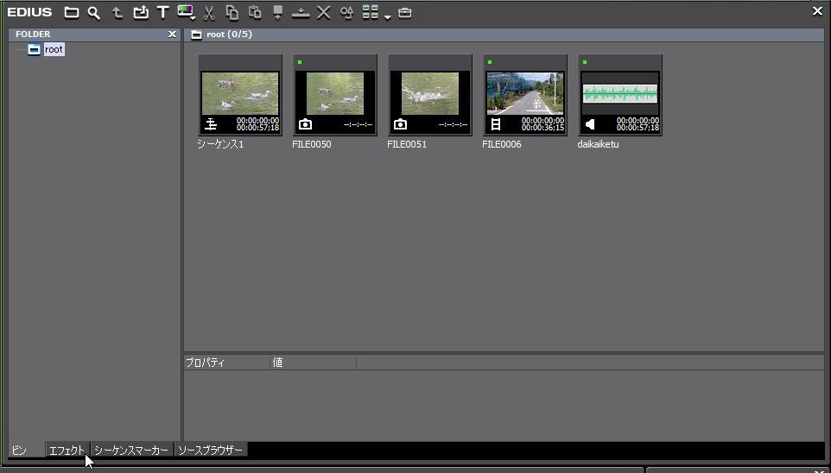Viewport: 831px width, 473px height.
Task: Select the root folder in tree
Action: 54,49
